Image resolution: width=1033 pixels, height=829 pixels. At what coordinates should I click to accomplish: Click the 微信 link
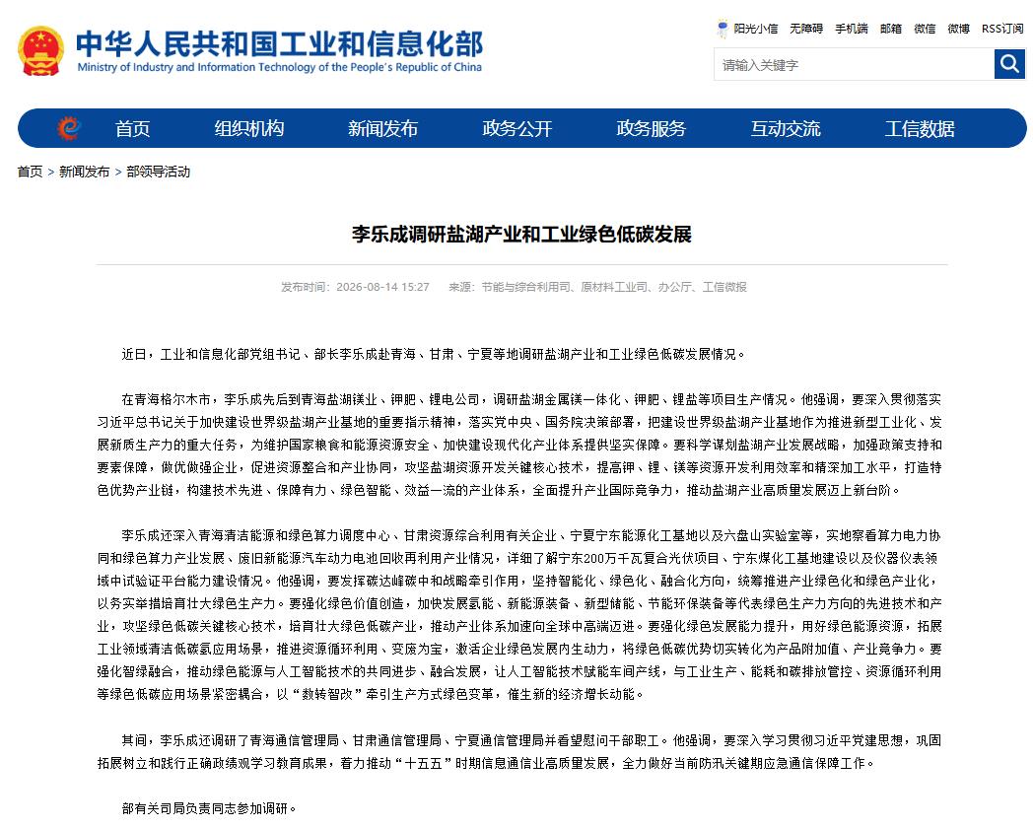925,29
